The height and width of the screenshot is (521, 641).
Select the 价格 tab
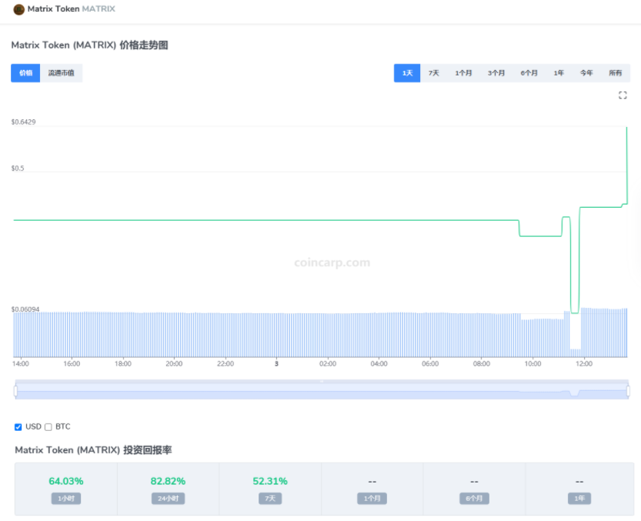(x=25, y=72)
